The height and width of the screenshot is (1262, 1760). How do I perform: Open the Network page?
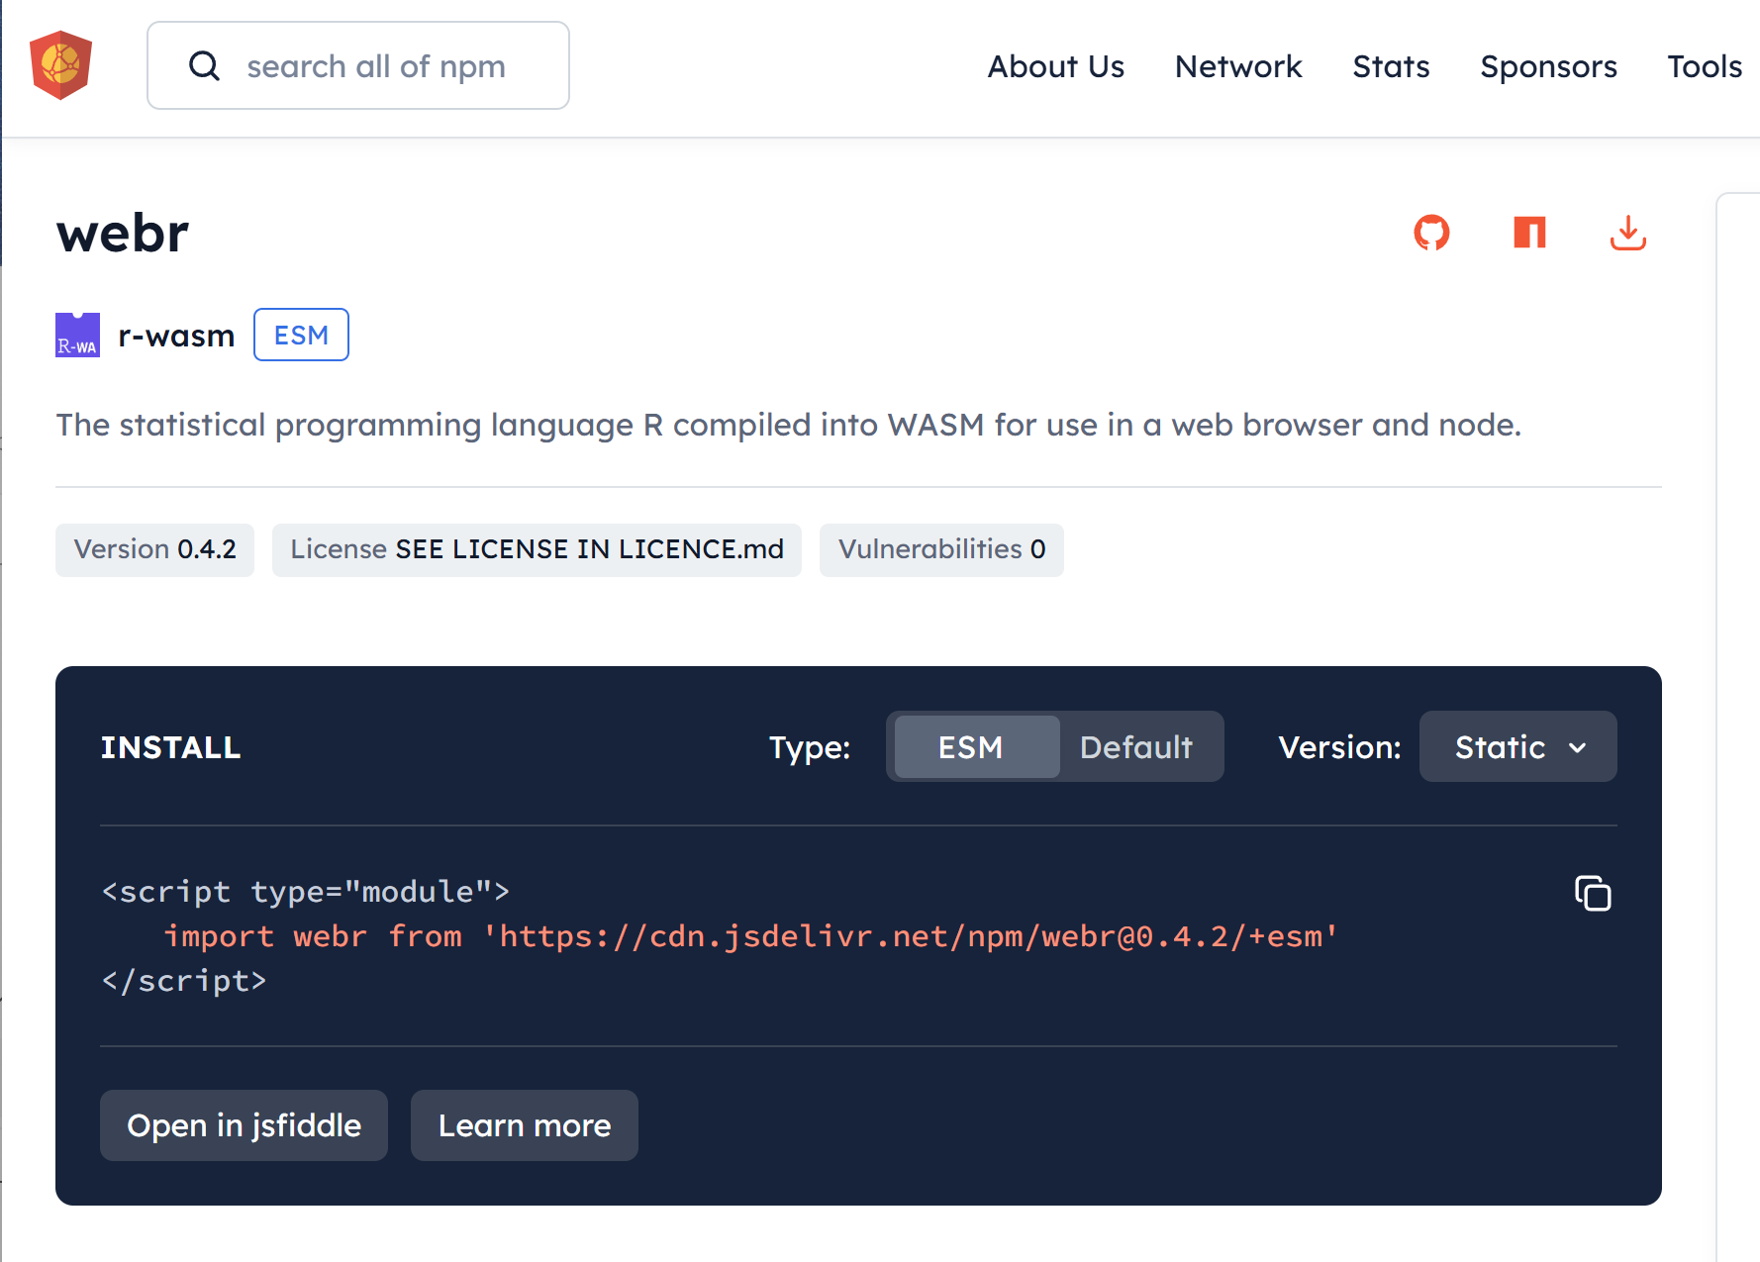click(1238, 66)
